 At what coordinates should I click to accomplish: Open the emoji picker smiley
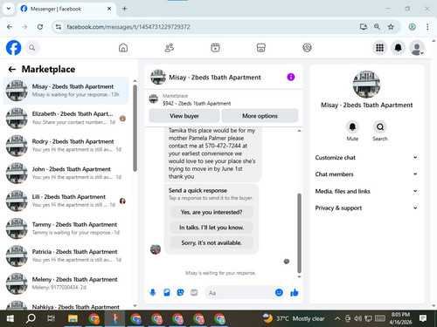(279, 292)
